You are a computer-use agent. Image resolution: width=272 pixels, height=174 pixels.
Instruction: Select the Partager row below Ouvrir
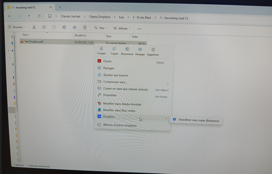pyautogui.click(x=133, y=68)
